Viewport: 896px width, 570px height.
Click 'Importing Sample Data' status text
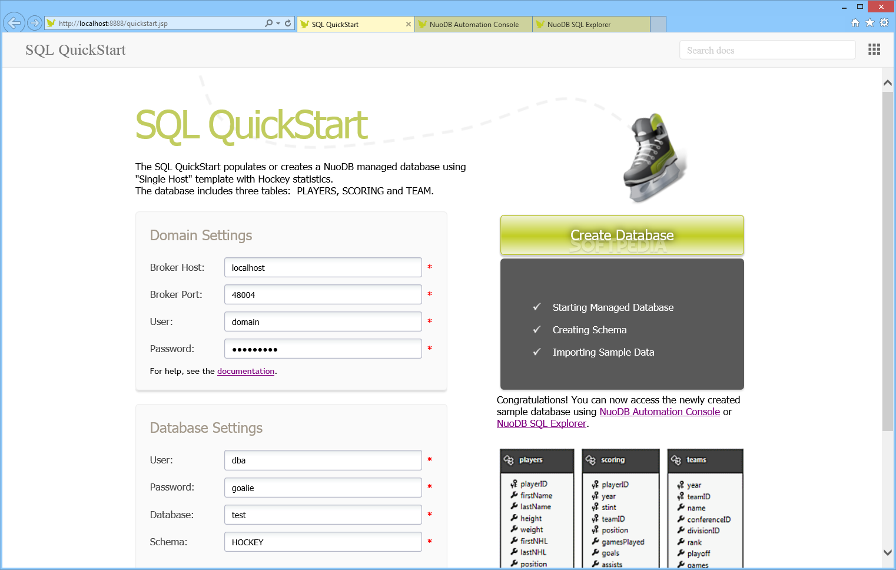pos(603,352)
